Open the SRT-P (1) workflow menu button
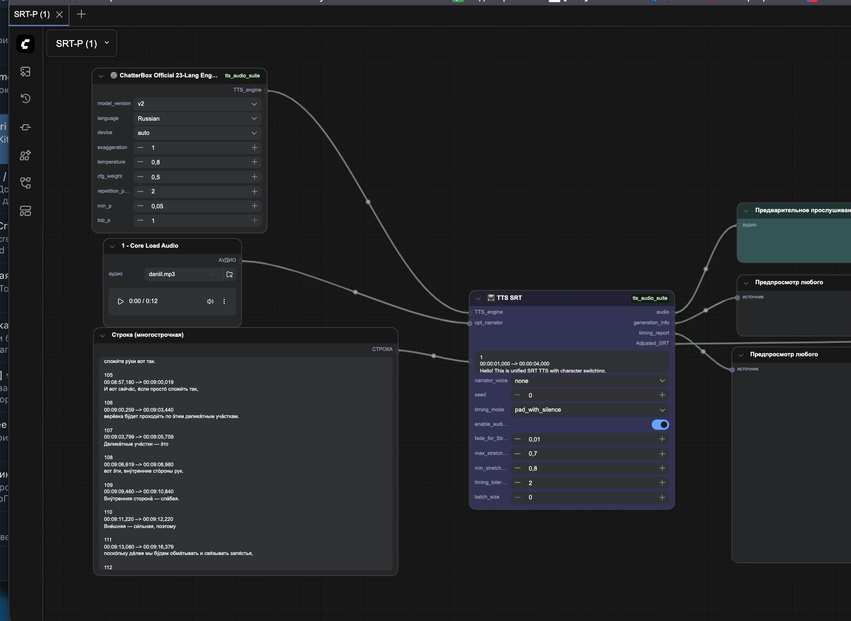Viewport: 851px width, 621px height. pyautogui.click(x=82, y=44)
